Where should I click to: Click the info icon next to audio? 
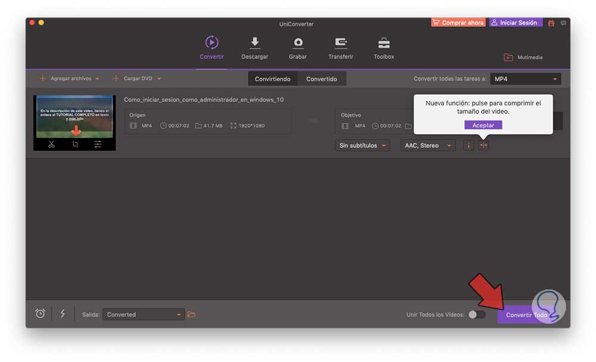pyautogui.click(x=468, y=146)
